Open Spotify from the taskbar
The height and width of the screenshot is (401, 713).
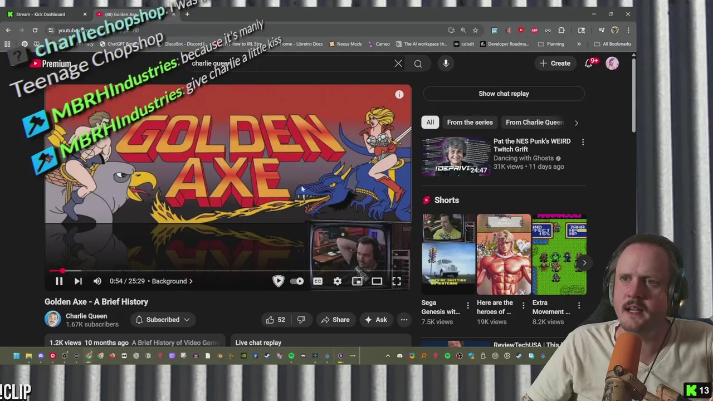pyautogui.click(x=291, y=356)
